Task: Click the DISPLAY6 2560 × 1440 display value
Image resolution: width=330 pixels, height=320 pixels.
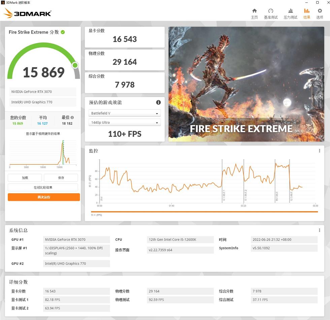Action: point(76,251)
